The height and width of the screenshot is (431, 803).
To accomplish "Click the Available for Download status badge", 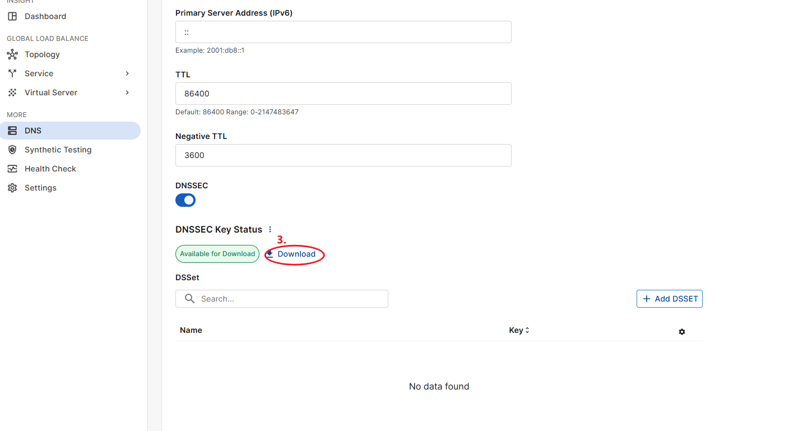I will 217,254.
